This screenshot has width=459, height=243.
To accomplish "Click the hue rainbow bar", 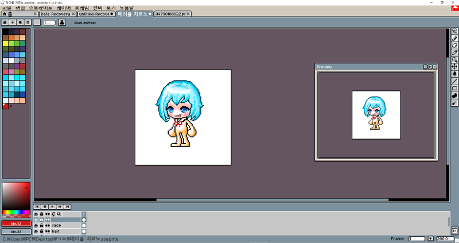I will point(16,212).
